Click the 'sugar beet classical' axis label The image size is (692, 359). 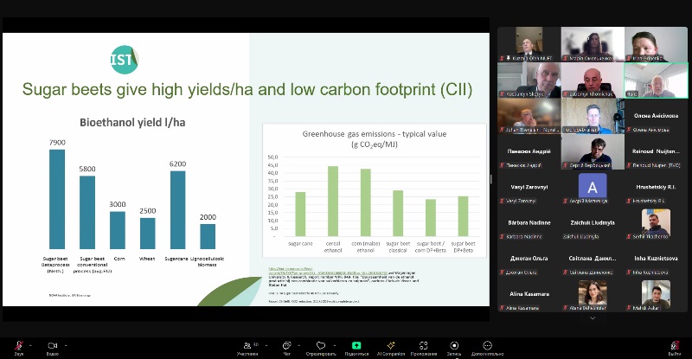[398, 247]
